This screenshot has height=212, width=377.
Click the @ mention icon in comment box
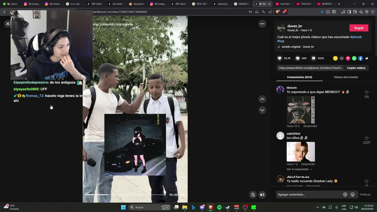(x=345, y=195)
